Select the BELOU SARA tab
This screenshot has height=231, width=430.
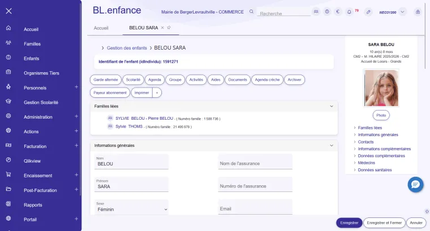[143, 28]
